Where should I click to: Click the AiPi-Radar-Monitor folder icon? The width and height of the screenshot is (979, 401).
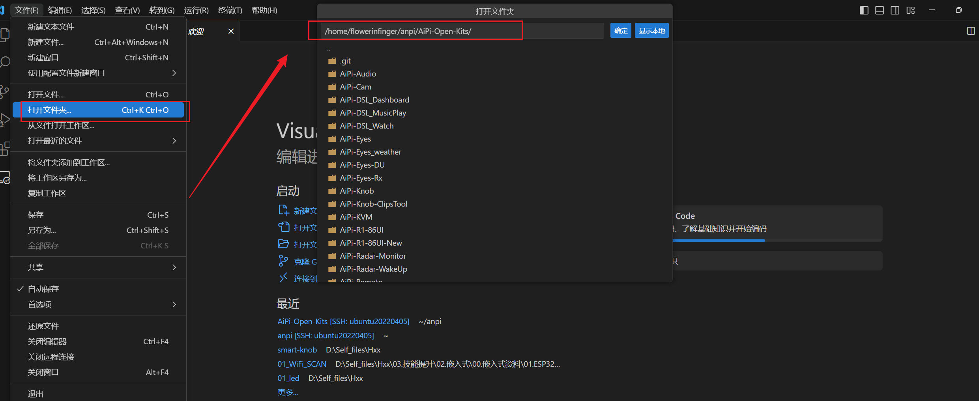coord(332,256)
